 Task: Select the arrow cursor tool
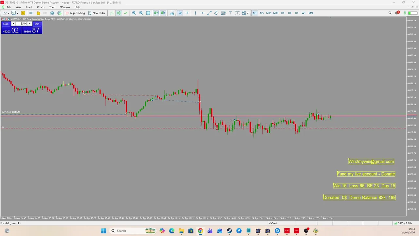[x=180, y=13]
